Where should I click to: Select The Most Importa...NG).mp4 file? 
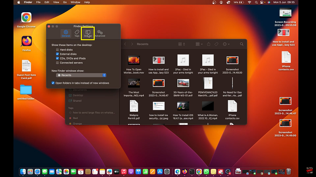(134, 87)
